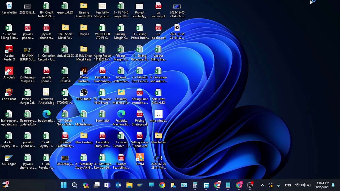Open the clock and date calendar flyout

point(323,185)
